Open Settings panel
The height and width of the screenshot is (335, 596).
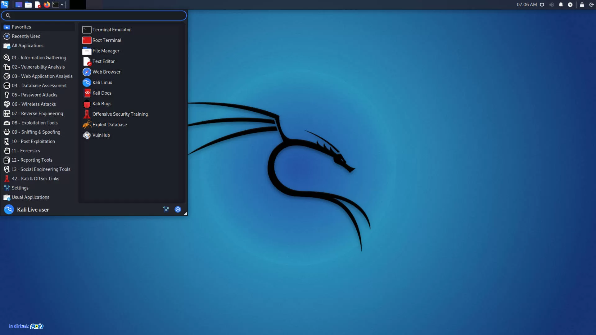click(20, 188)
